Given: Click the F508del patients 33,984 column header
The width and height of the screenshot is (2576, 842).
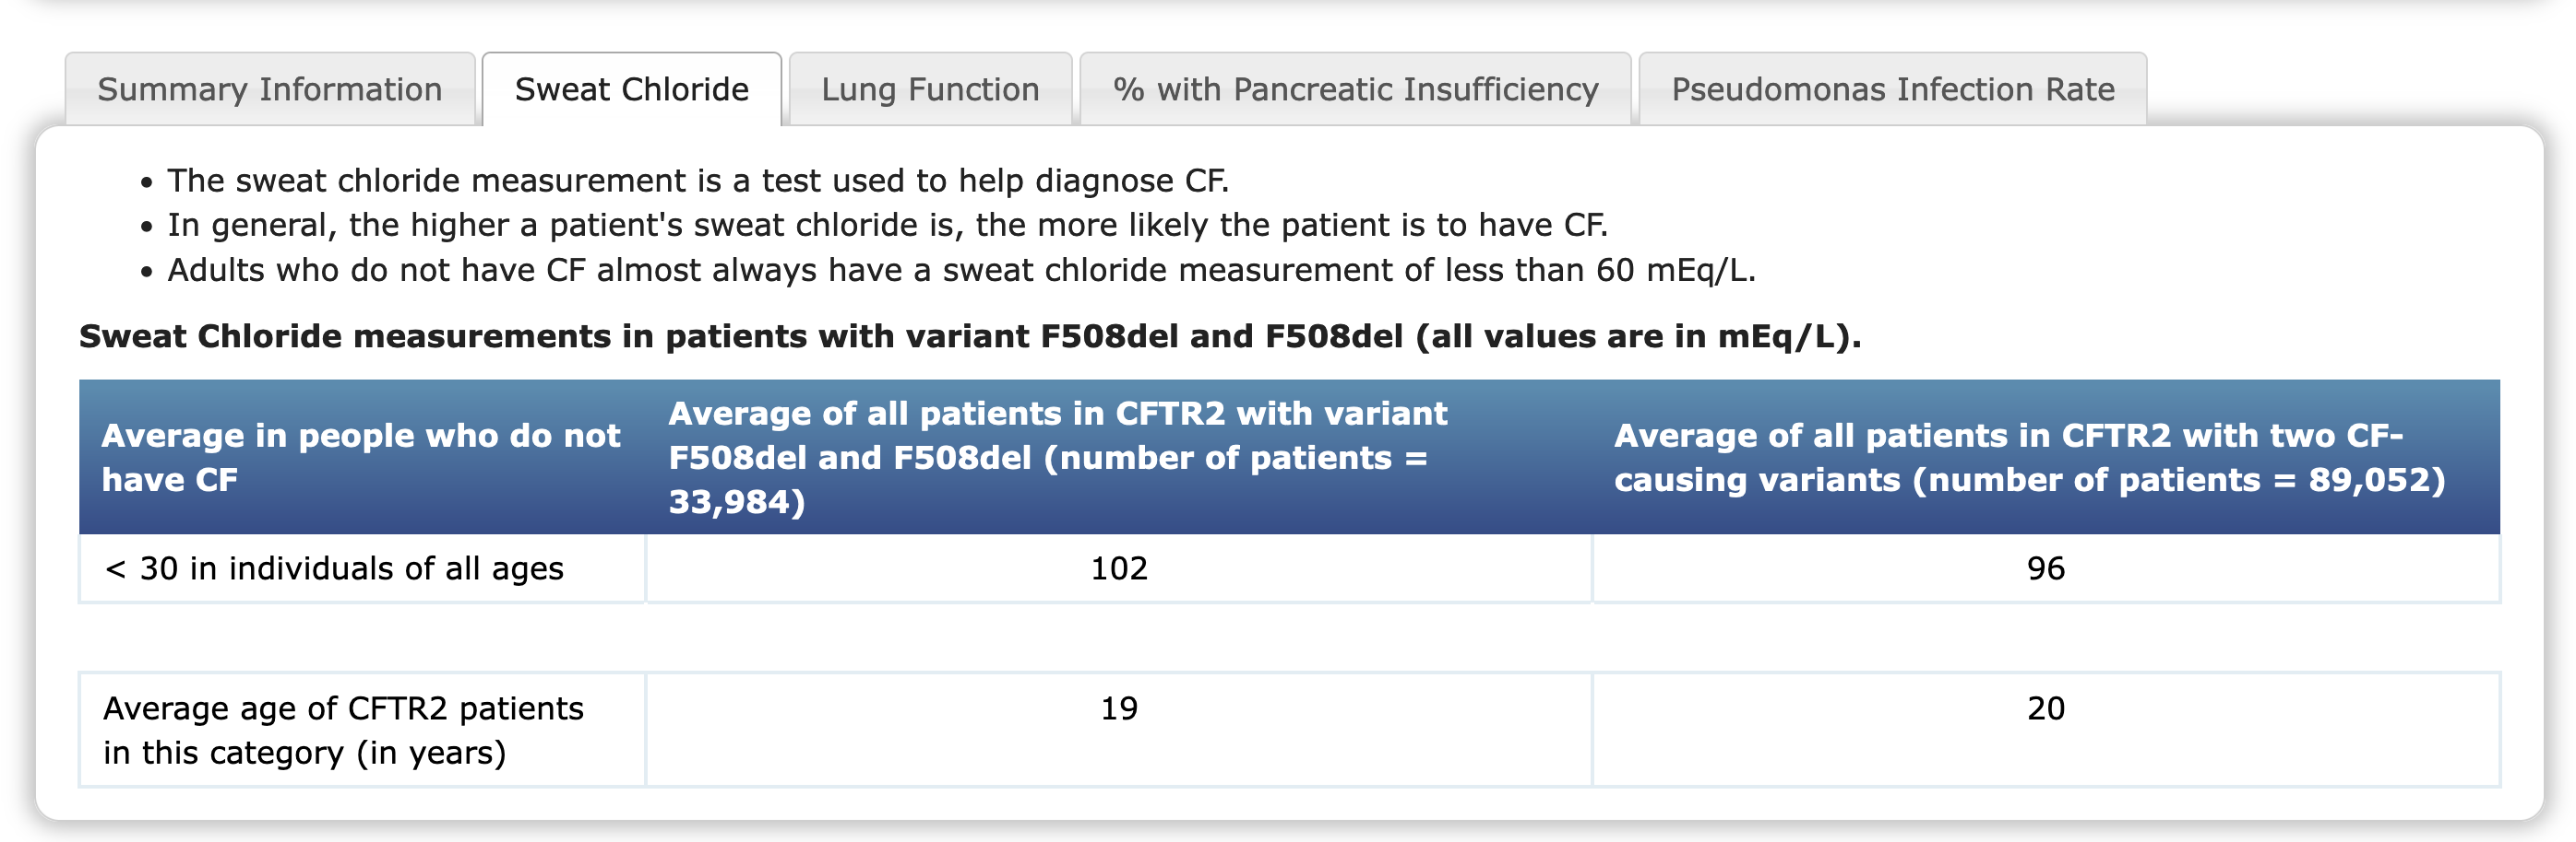Looking at the screenshot, I should tap(1119, 458).
